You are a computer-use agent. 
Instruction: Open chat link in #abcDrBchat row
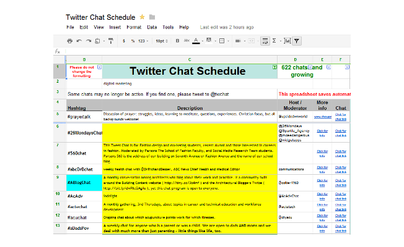(x=341, y=169)
